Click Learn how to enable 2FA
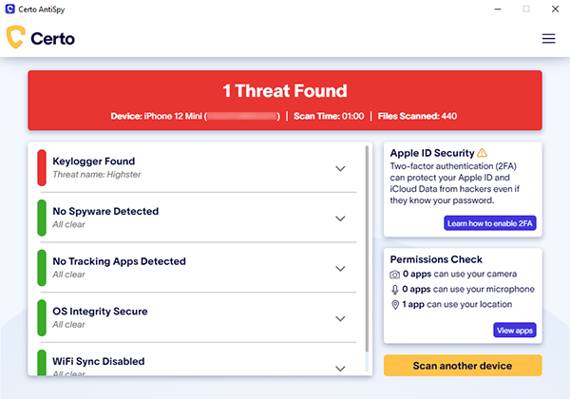 point(489,223)
